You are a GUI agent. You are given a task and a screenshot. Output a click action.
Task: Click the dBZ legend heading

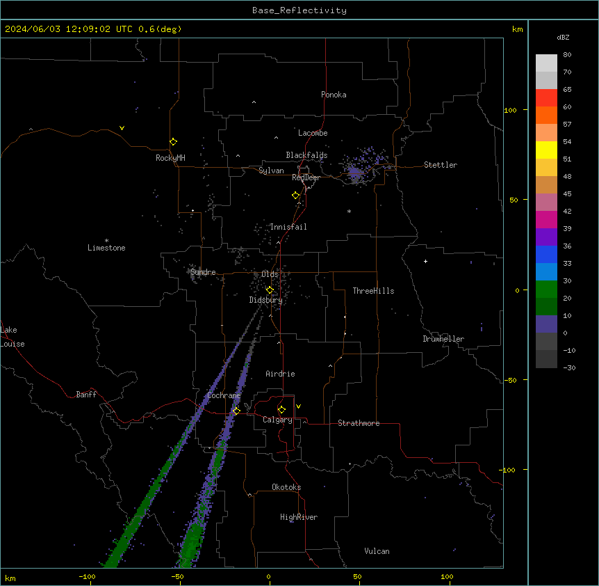tap(563, 37)
